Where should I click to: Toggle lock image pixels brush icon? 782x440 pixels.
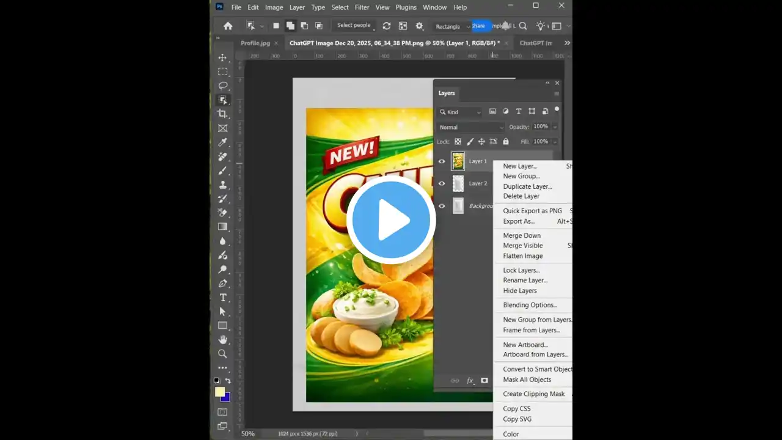tap(469, 142)
